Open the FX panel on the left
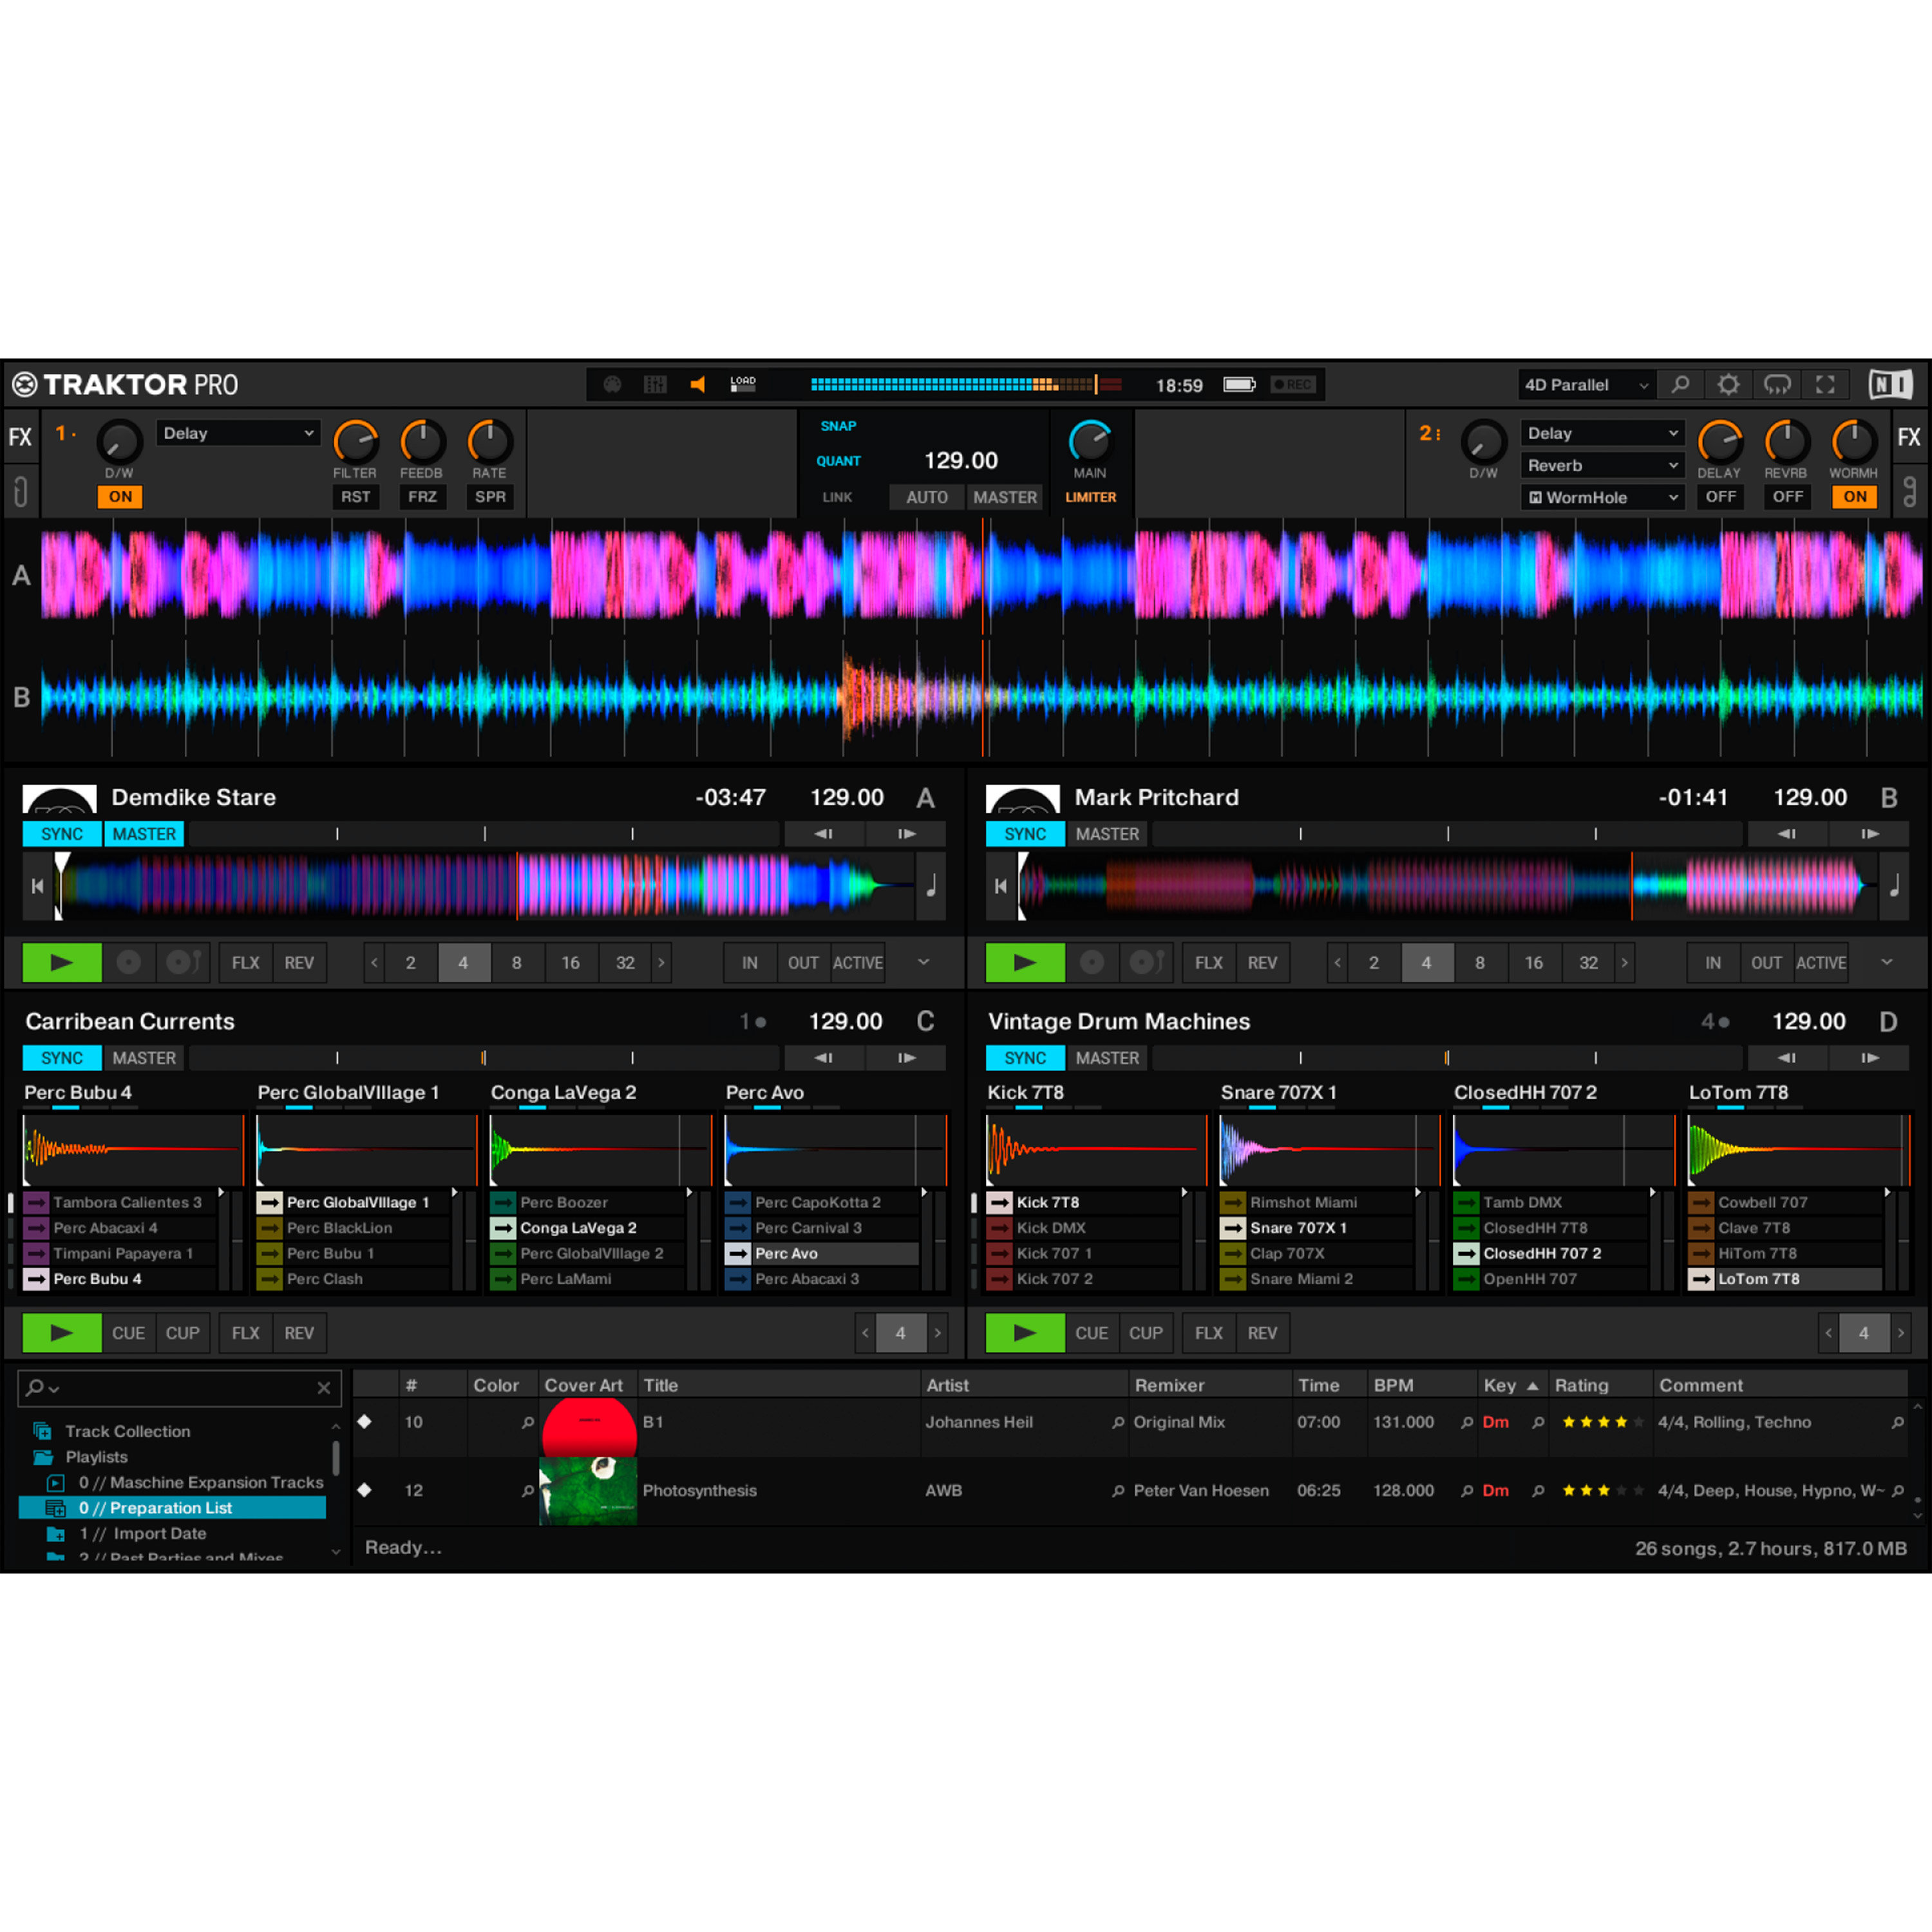This screenshot has height=1932, width=1932. click(x=20, y=437)
